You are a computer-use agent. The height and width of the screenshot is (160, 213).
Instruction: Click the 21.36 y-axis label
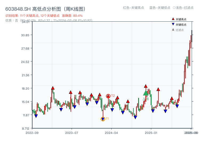pyautogui.click(x=25, y=75)
